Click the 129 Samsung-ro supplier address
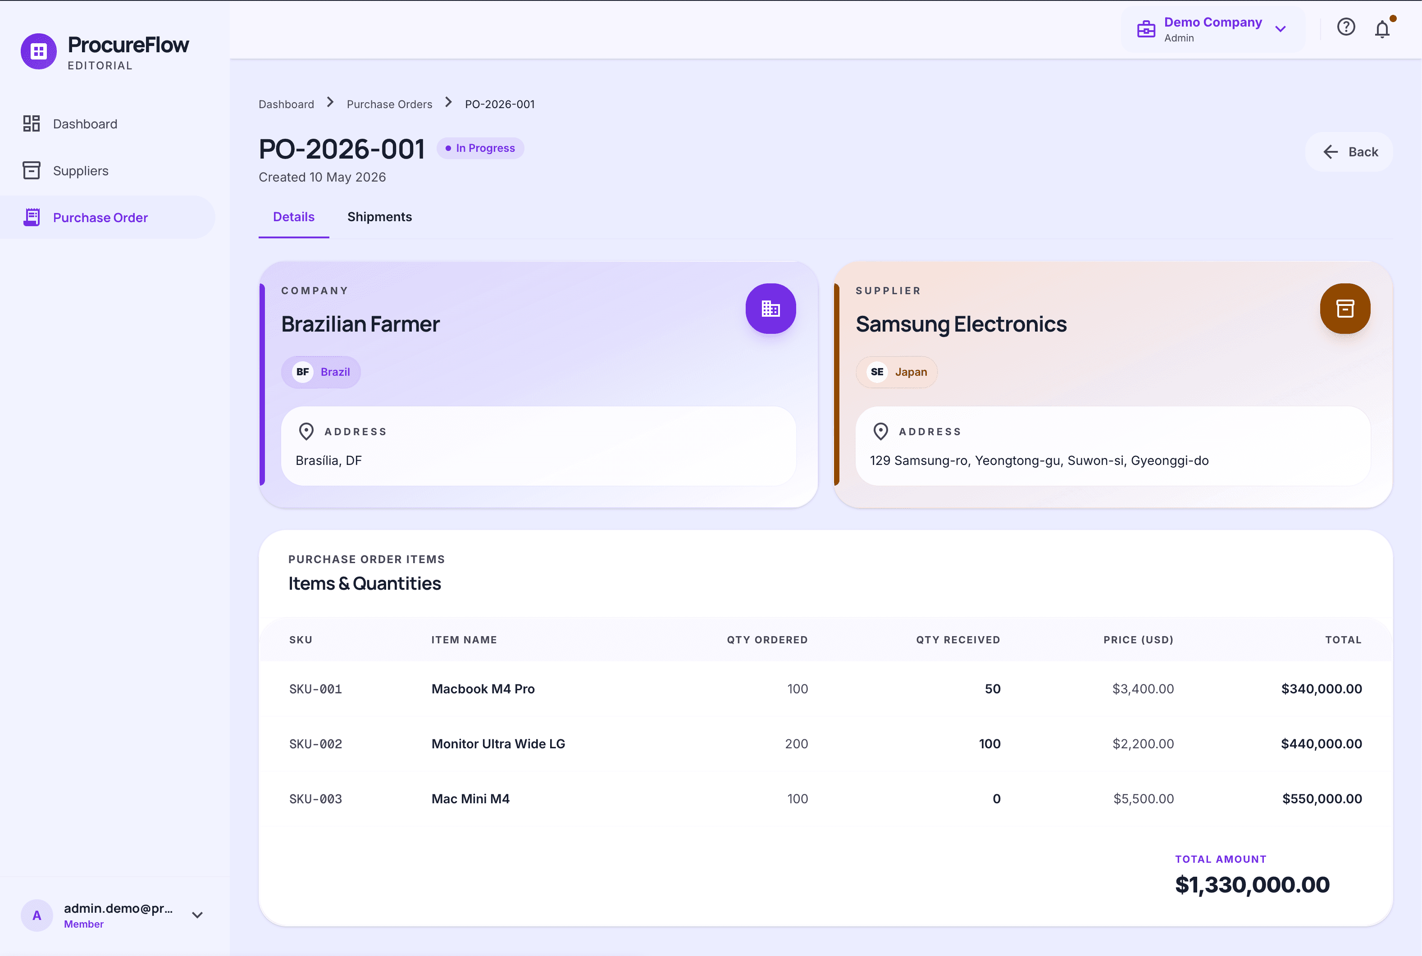The image size is (1422, 956). coord(1039,461)
